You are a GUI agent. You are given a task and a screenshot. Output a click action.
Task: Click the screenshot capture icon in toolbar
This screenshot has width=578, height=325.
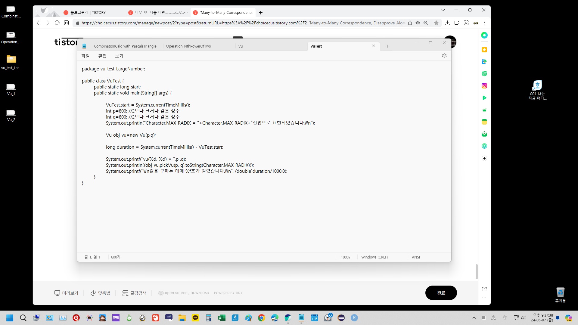tap(466, 23)
